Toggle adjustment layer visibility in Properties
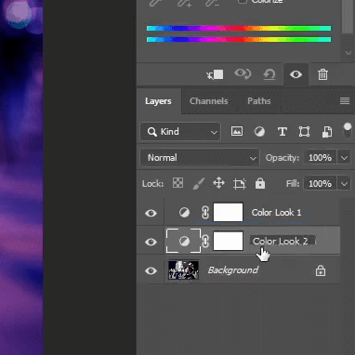The image size is (355, 355). pos(296,74)
